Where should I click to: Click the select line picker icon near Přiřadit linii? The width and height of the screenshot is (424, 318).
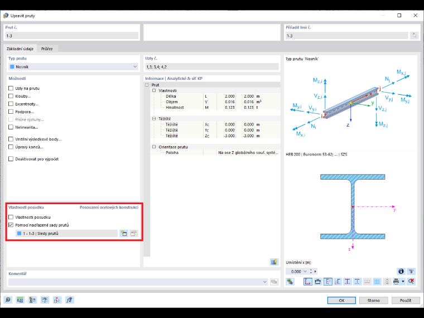[414, 36]
